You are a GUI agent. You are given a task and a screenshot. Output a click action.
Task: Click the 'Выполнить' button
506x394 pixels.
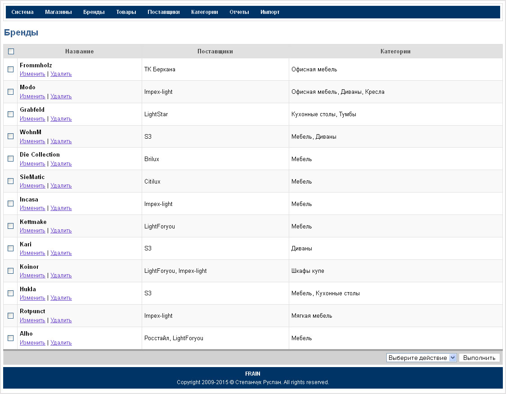pyautogui.click(x=479, y=358)
